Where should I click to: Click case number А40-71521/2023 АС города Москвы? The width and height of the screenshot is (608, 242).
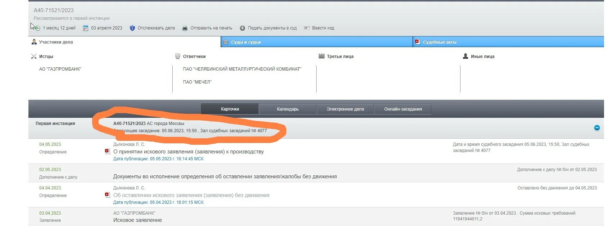pos(149,124)
